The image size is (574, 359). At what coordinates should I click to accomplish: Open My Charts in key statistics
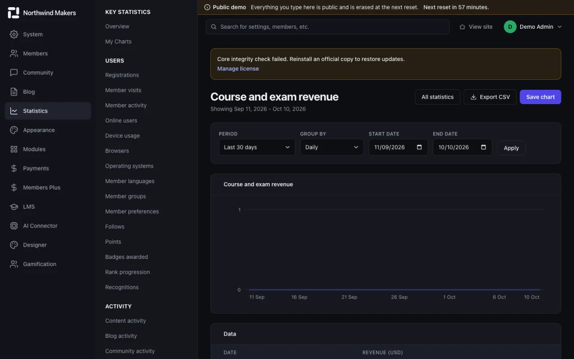tap(118, 42)
